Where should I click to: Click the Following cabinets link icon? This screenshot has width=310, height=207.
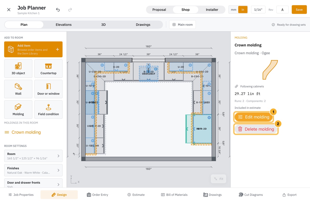point(236,87)
